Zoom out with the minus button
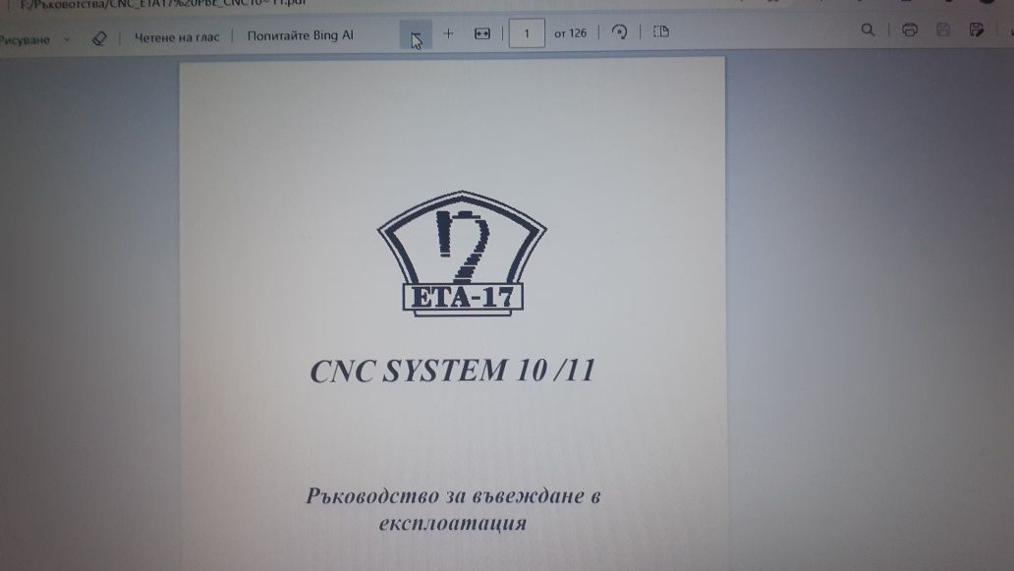Screen dimensions: 1014x571 pos(416,34)
